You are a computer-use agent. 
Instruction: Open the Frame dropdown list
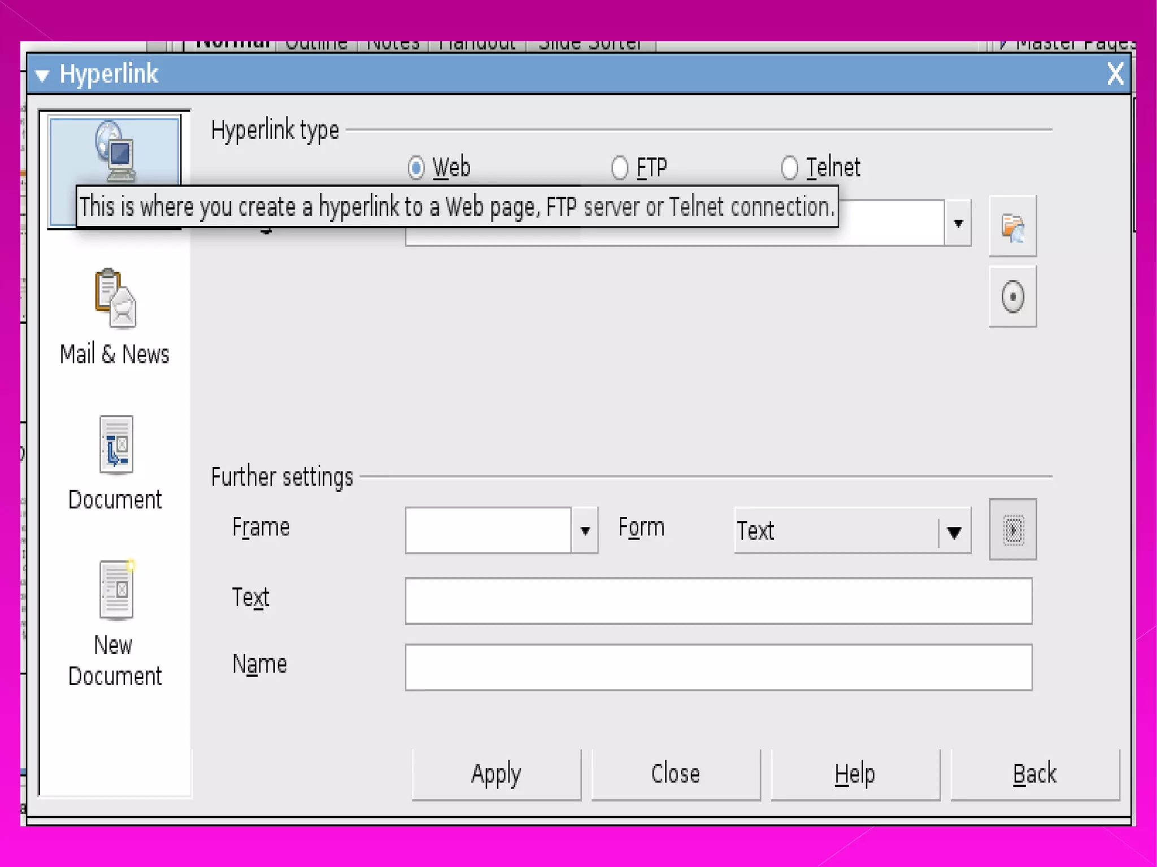[x=585, y=530]
